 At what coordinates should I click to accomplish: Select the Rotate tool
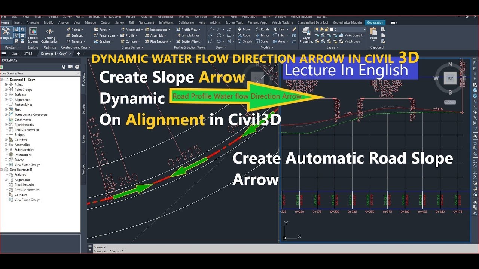point(263,30)
